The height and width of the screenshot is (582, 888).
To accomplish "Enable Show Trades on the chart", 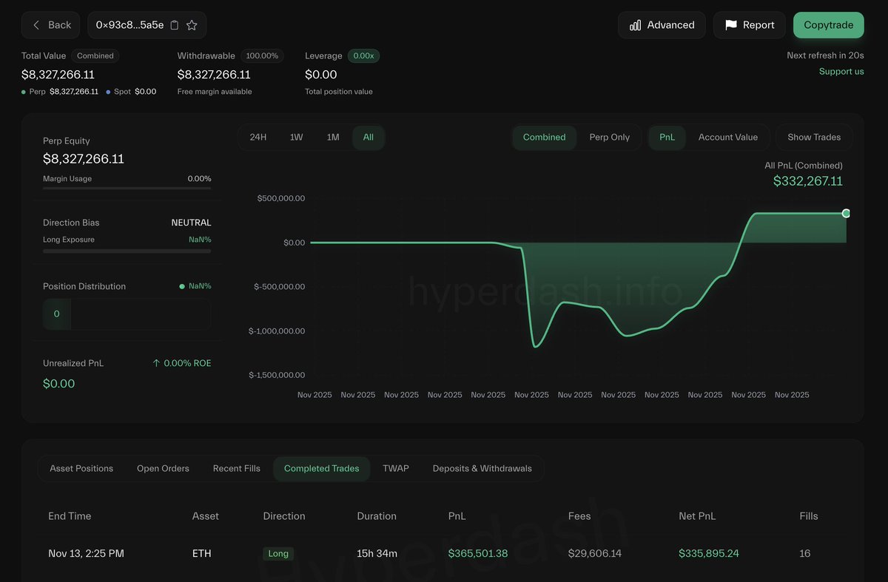I will coord(813,137).
